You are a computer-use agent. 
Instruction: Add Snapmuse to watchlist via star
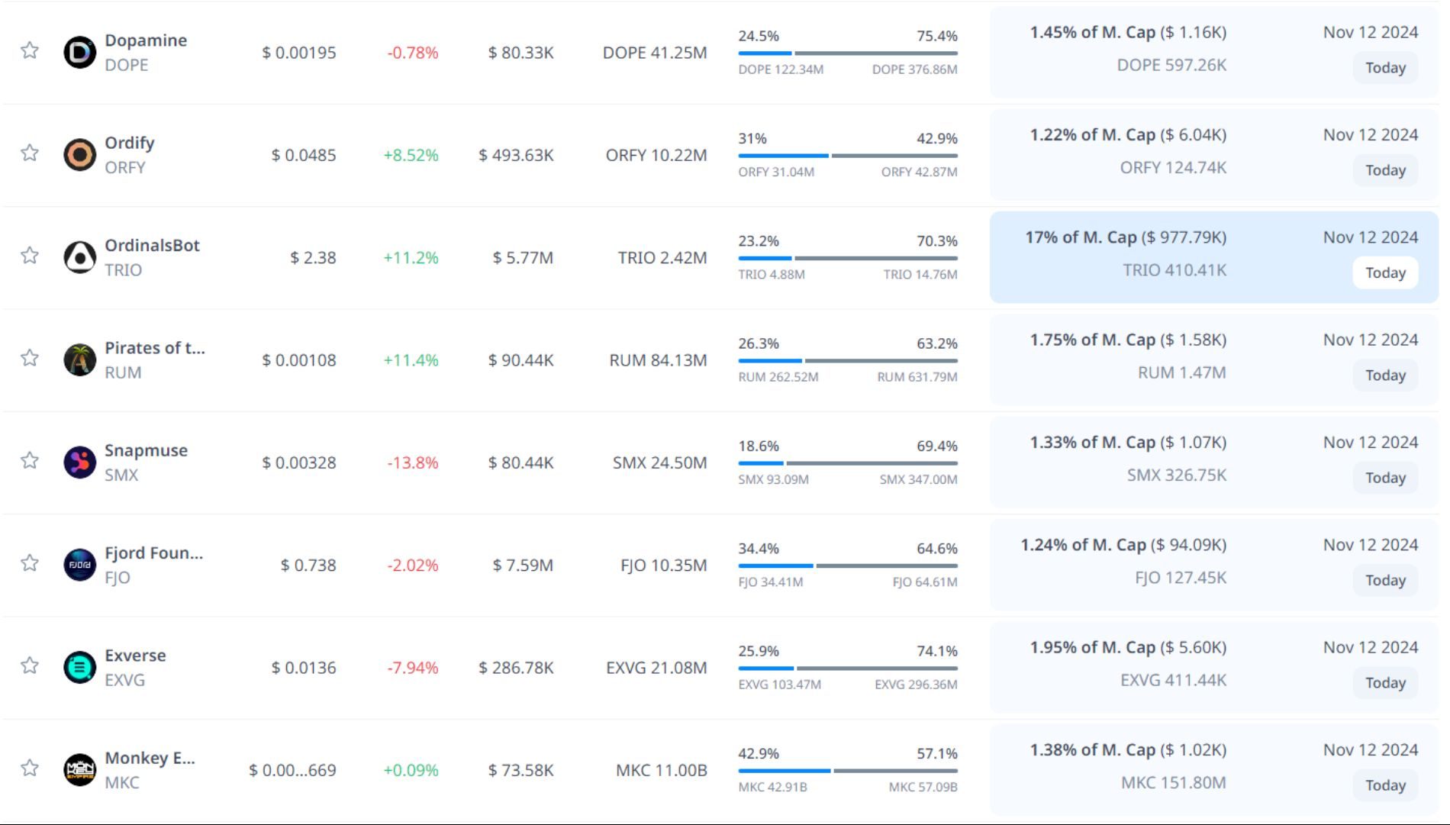click(30, 460)
